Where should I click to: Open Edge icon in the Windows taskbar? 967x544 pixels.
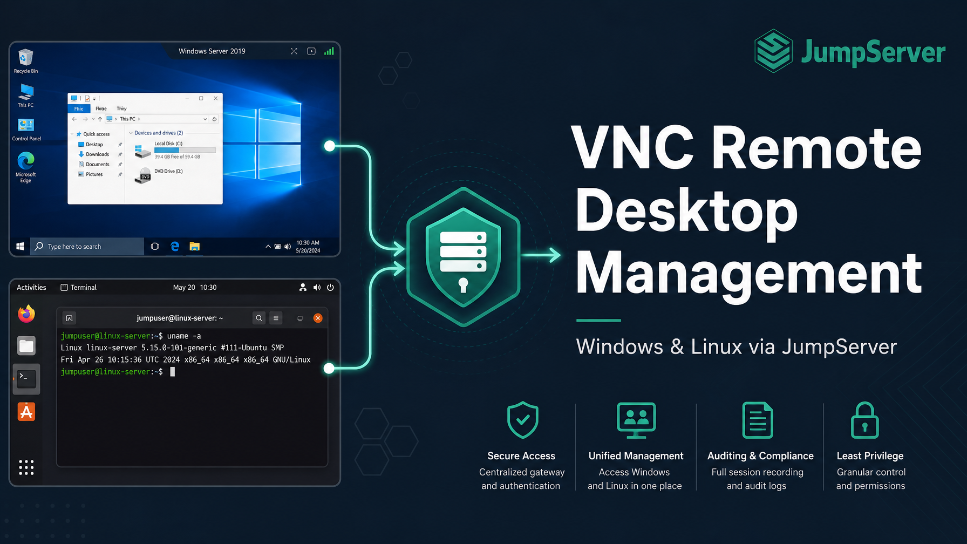175,246
